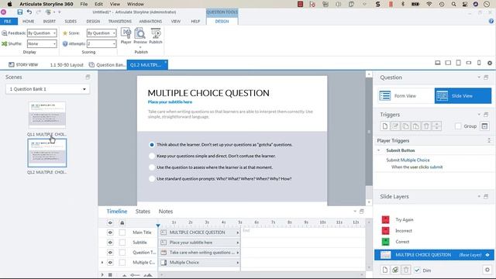Undock the Scenes panel icon

tap(88, 77)
